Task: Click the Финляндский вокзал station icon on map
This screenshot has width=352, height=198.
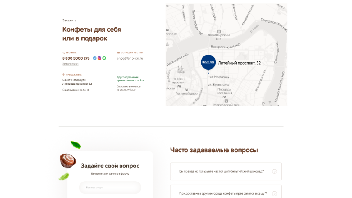Action: point(219,31)
